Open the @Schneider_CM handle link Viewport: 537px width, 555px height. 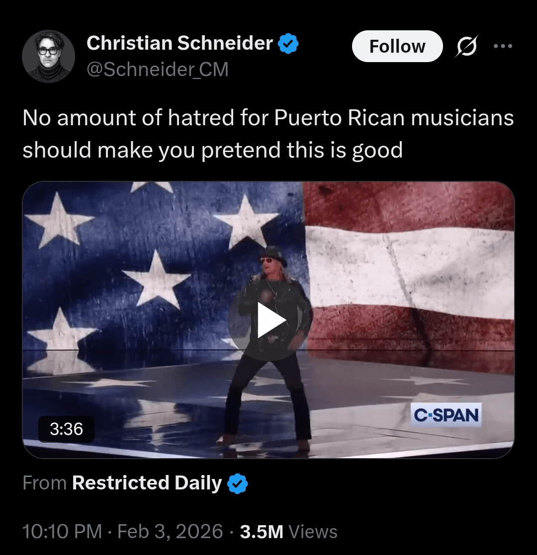(157, 70)
